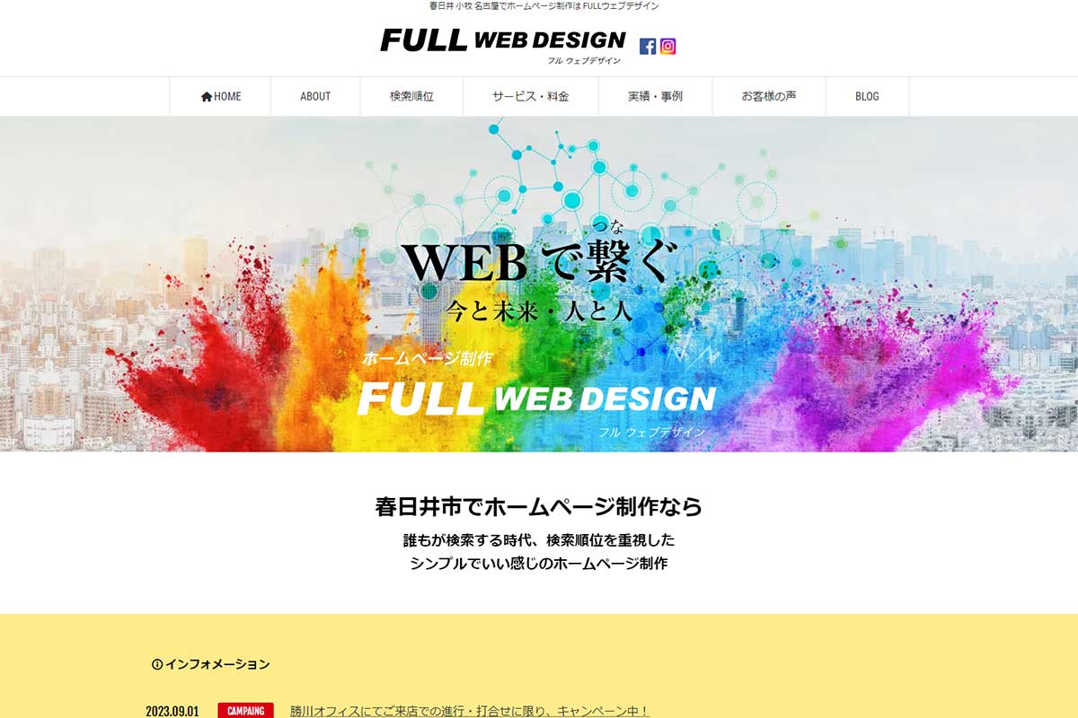Open the 勝川オフィス campaign news link
The image size is (1078, 718).
tap(470, 711)
